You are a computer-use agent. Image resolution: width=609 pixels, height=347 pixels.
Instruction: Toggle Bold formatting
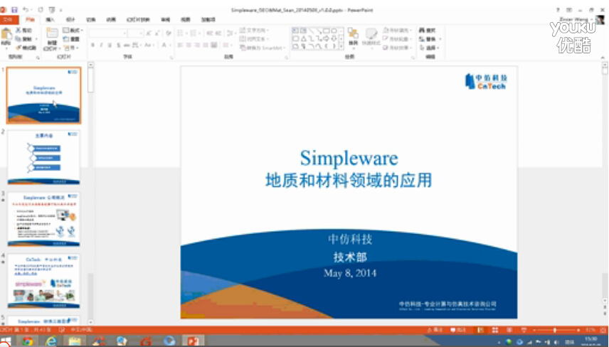[x=92, y=46]
